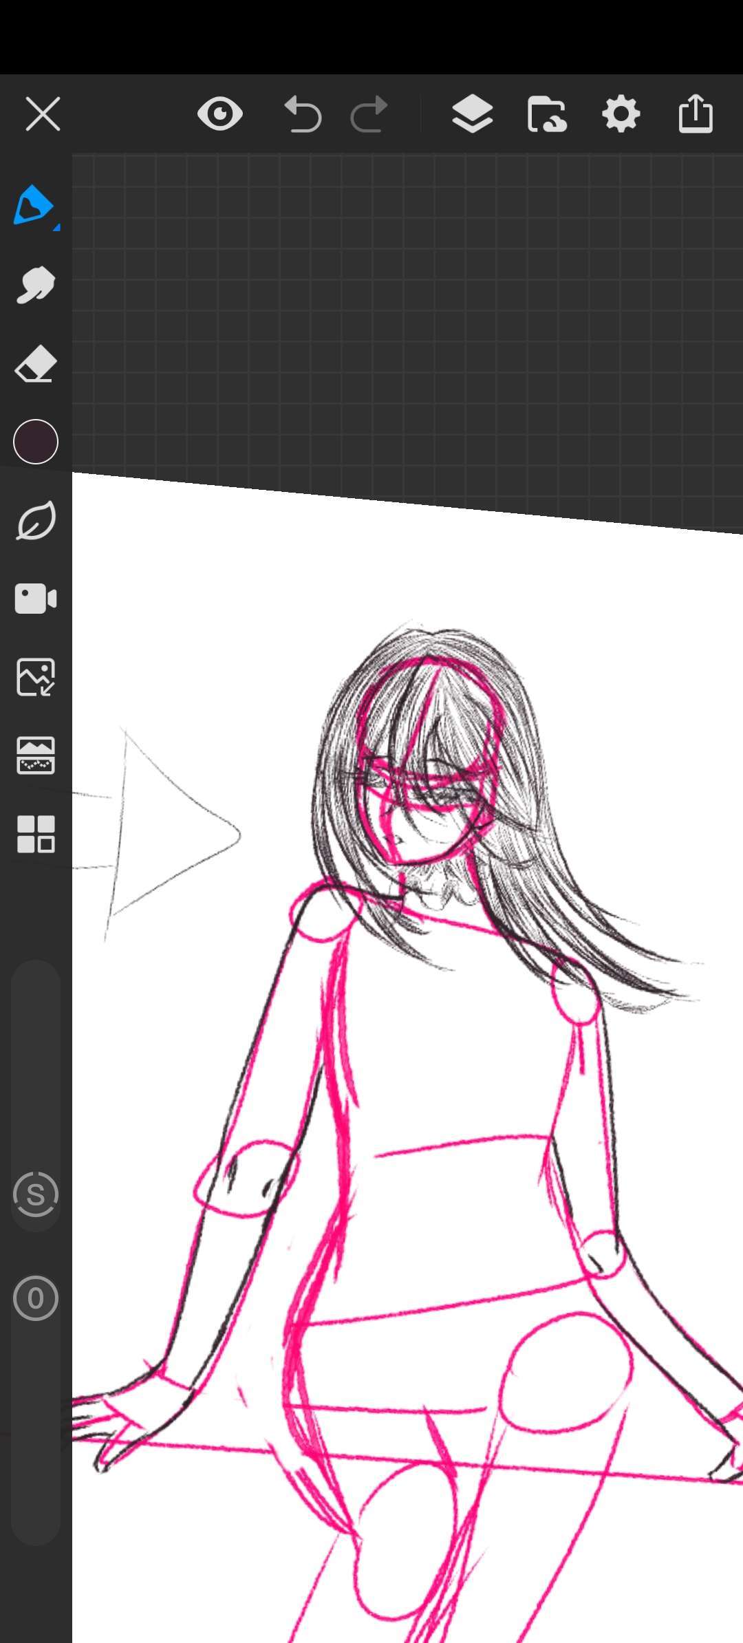This screenshot has height=1643, width=743.
Task: Open the image filter adjustments icon
Action: [36, 755]
